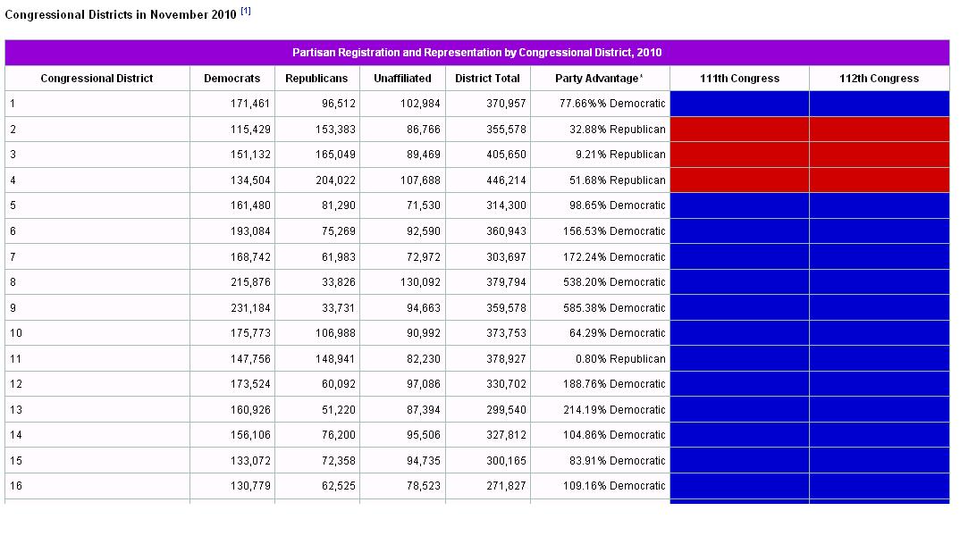Click the Congressional District column header
Viewport: 960px width, 536px height.
point(97,79)
